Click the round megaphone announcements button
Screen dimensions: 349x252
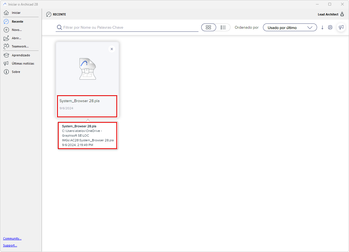click(341, 27)
